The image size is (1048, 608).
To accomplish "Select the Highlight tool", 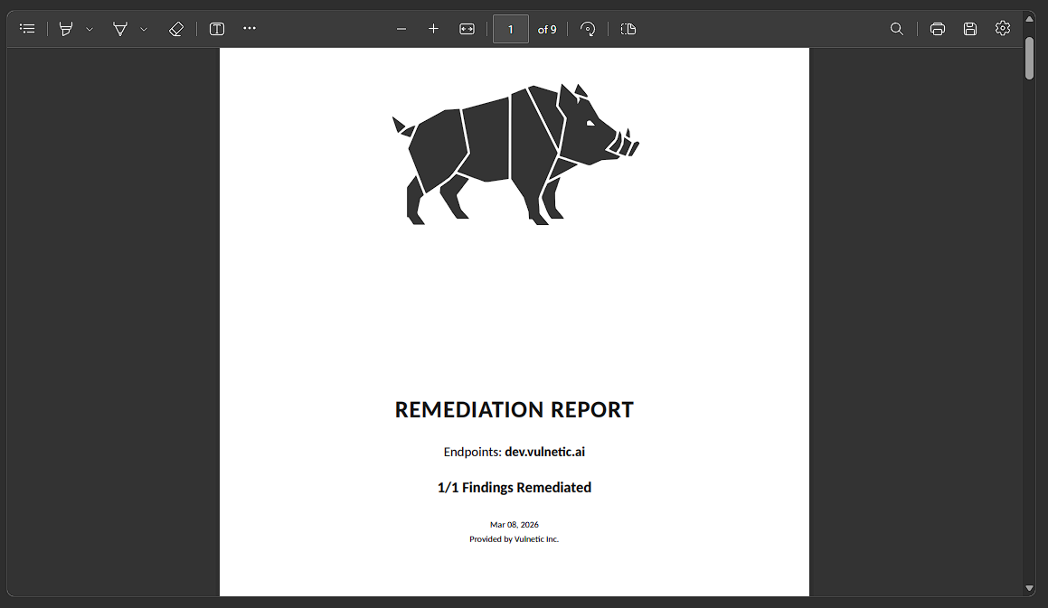I will point(66,29).
